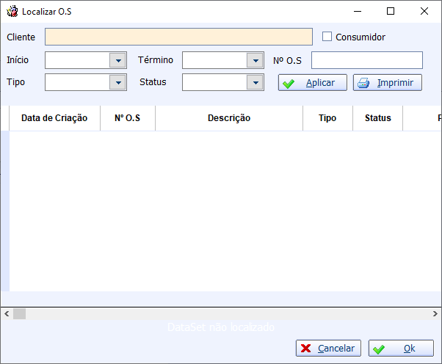Expand the Status filter dropdown
The height and width of the screenshot is (364, 442).
[255, 82]
